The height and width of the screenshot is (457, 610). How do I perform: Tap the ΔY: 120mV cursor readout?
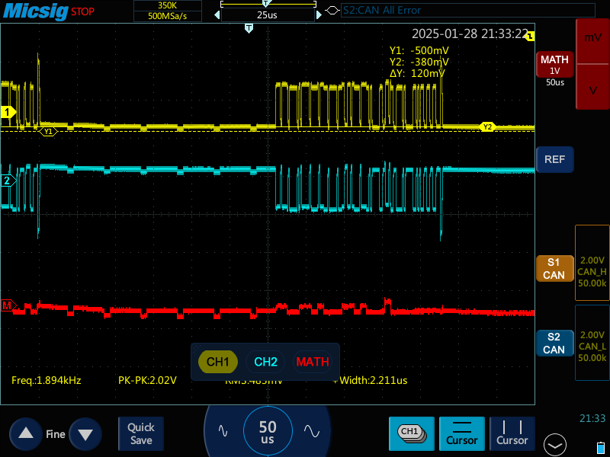[x=417, y=73]
